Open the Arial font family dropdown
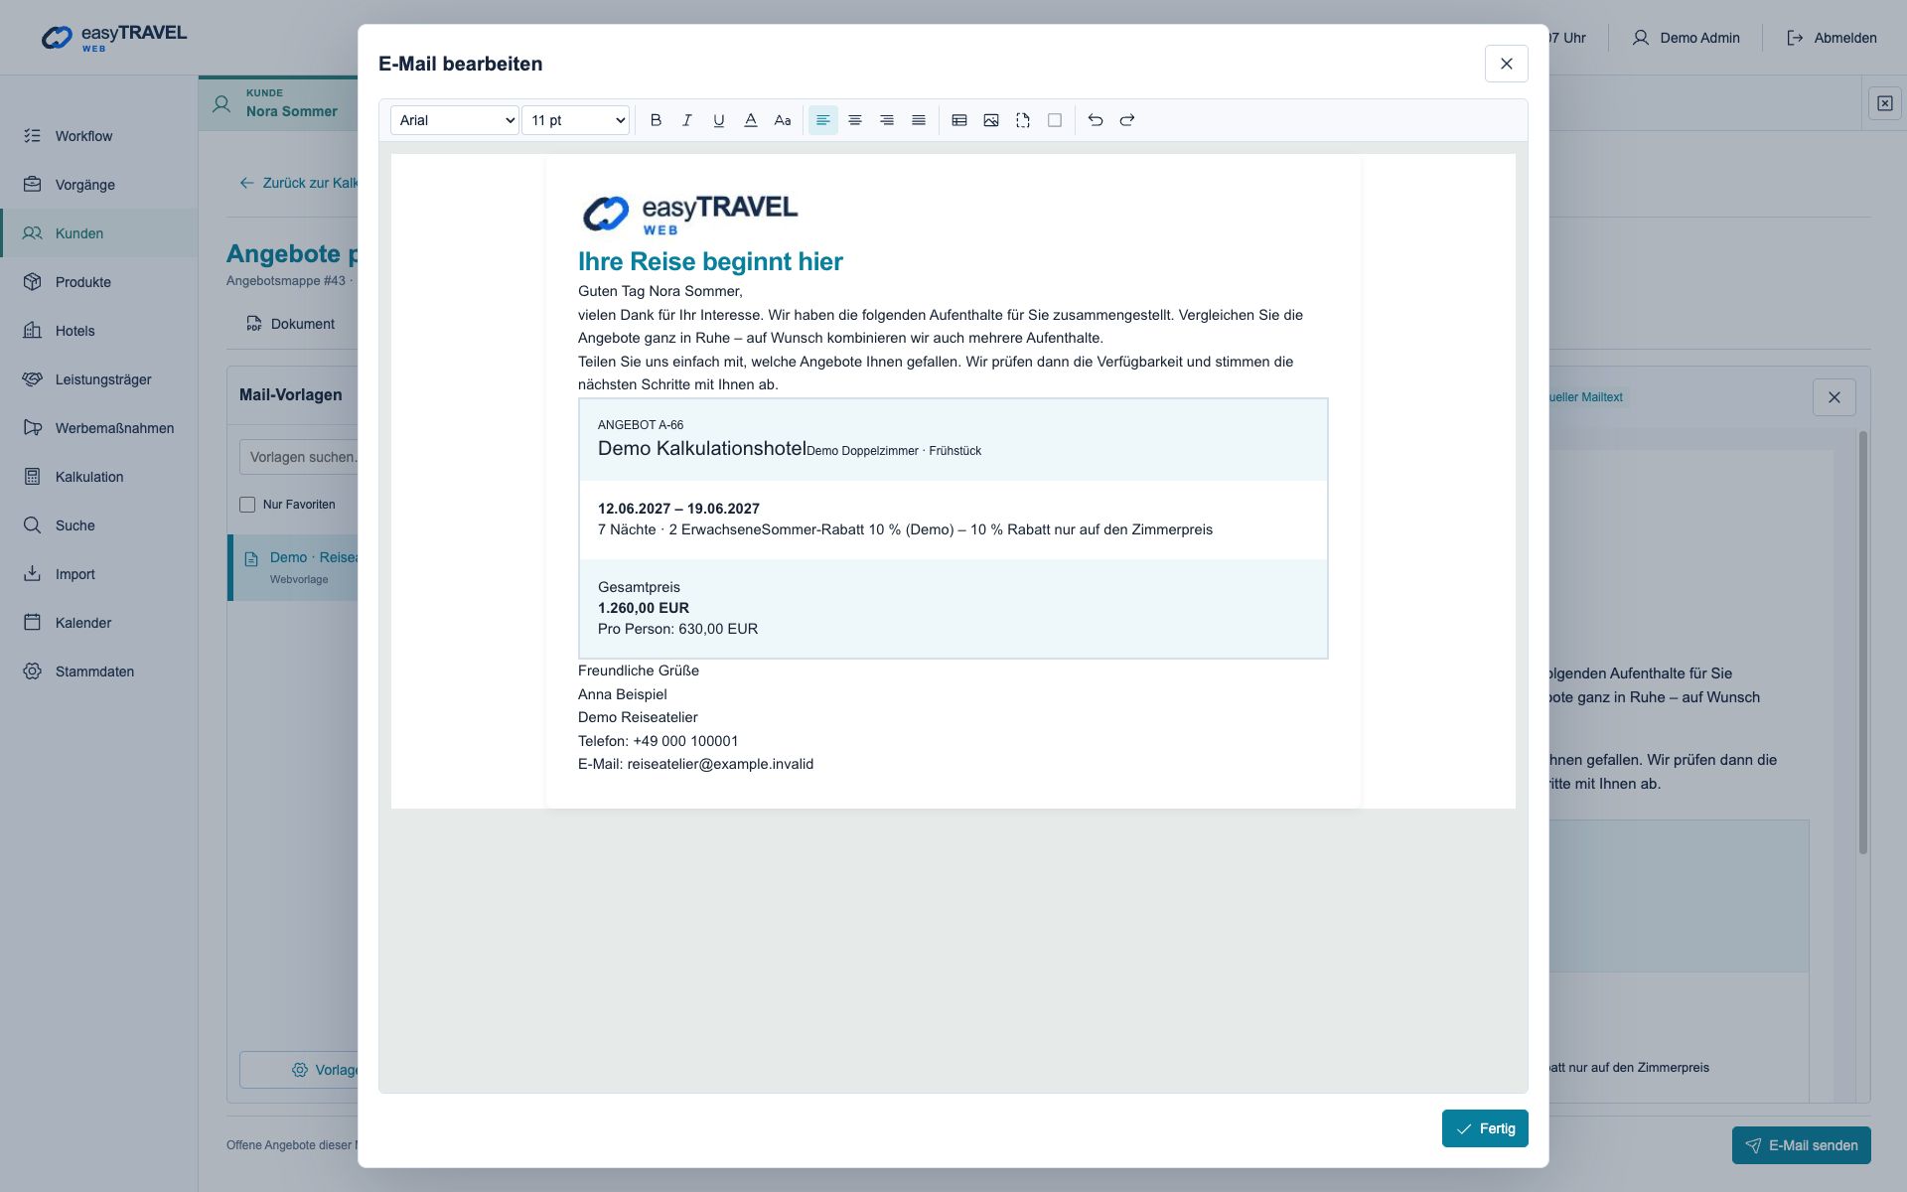The image size is (1907, 1192). [x=455, y=120]
